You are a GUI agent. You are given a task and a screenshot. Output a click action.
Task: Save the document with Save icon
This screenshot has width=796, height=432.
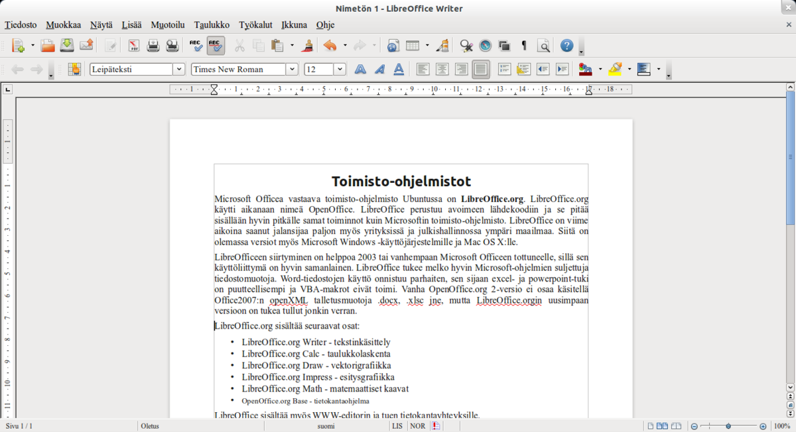(67, 46)
